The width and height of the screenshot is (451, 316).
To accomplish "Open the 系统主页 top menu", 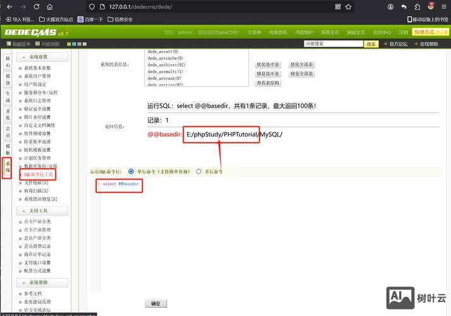I will click(x=330, y=32).
